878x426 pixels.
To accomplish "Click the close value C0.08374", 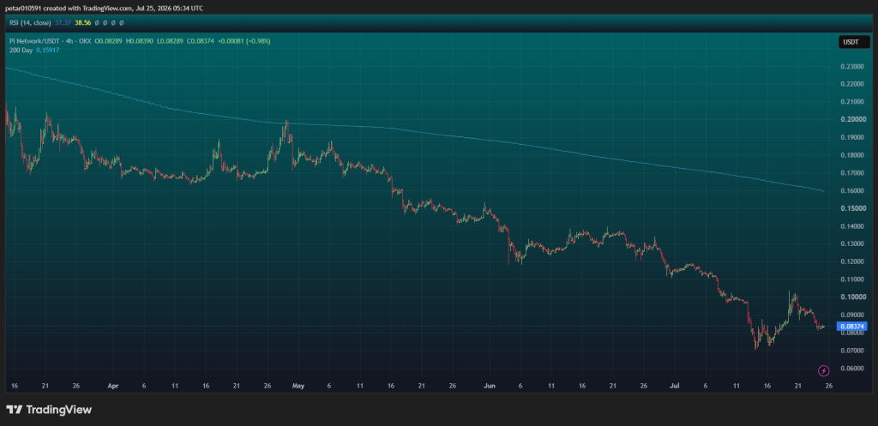I will click(201, 41).
